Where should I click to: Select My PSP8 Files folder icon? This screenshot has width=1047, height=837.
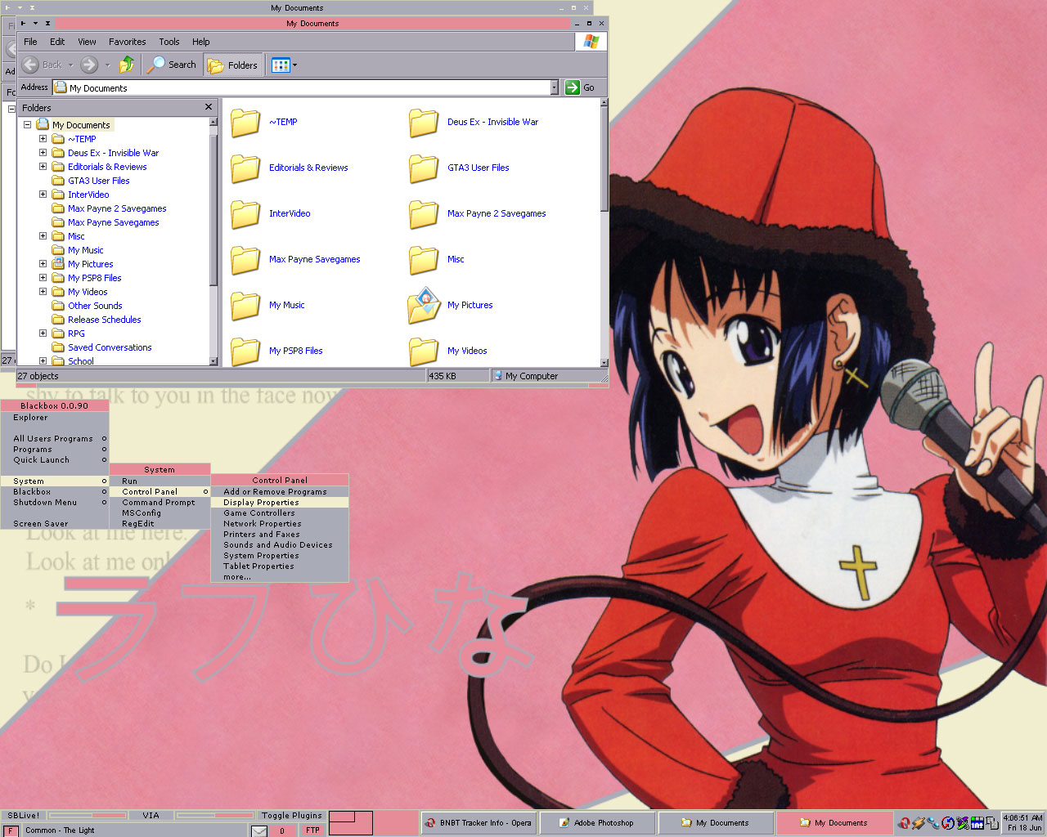click(x=245, y=351)
